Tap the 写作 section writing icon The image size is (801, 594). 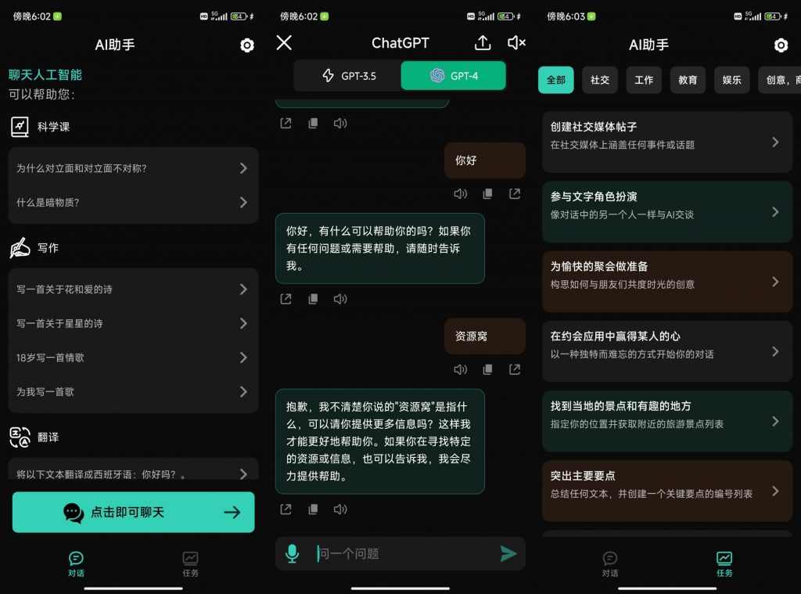(20, 248)
